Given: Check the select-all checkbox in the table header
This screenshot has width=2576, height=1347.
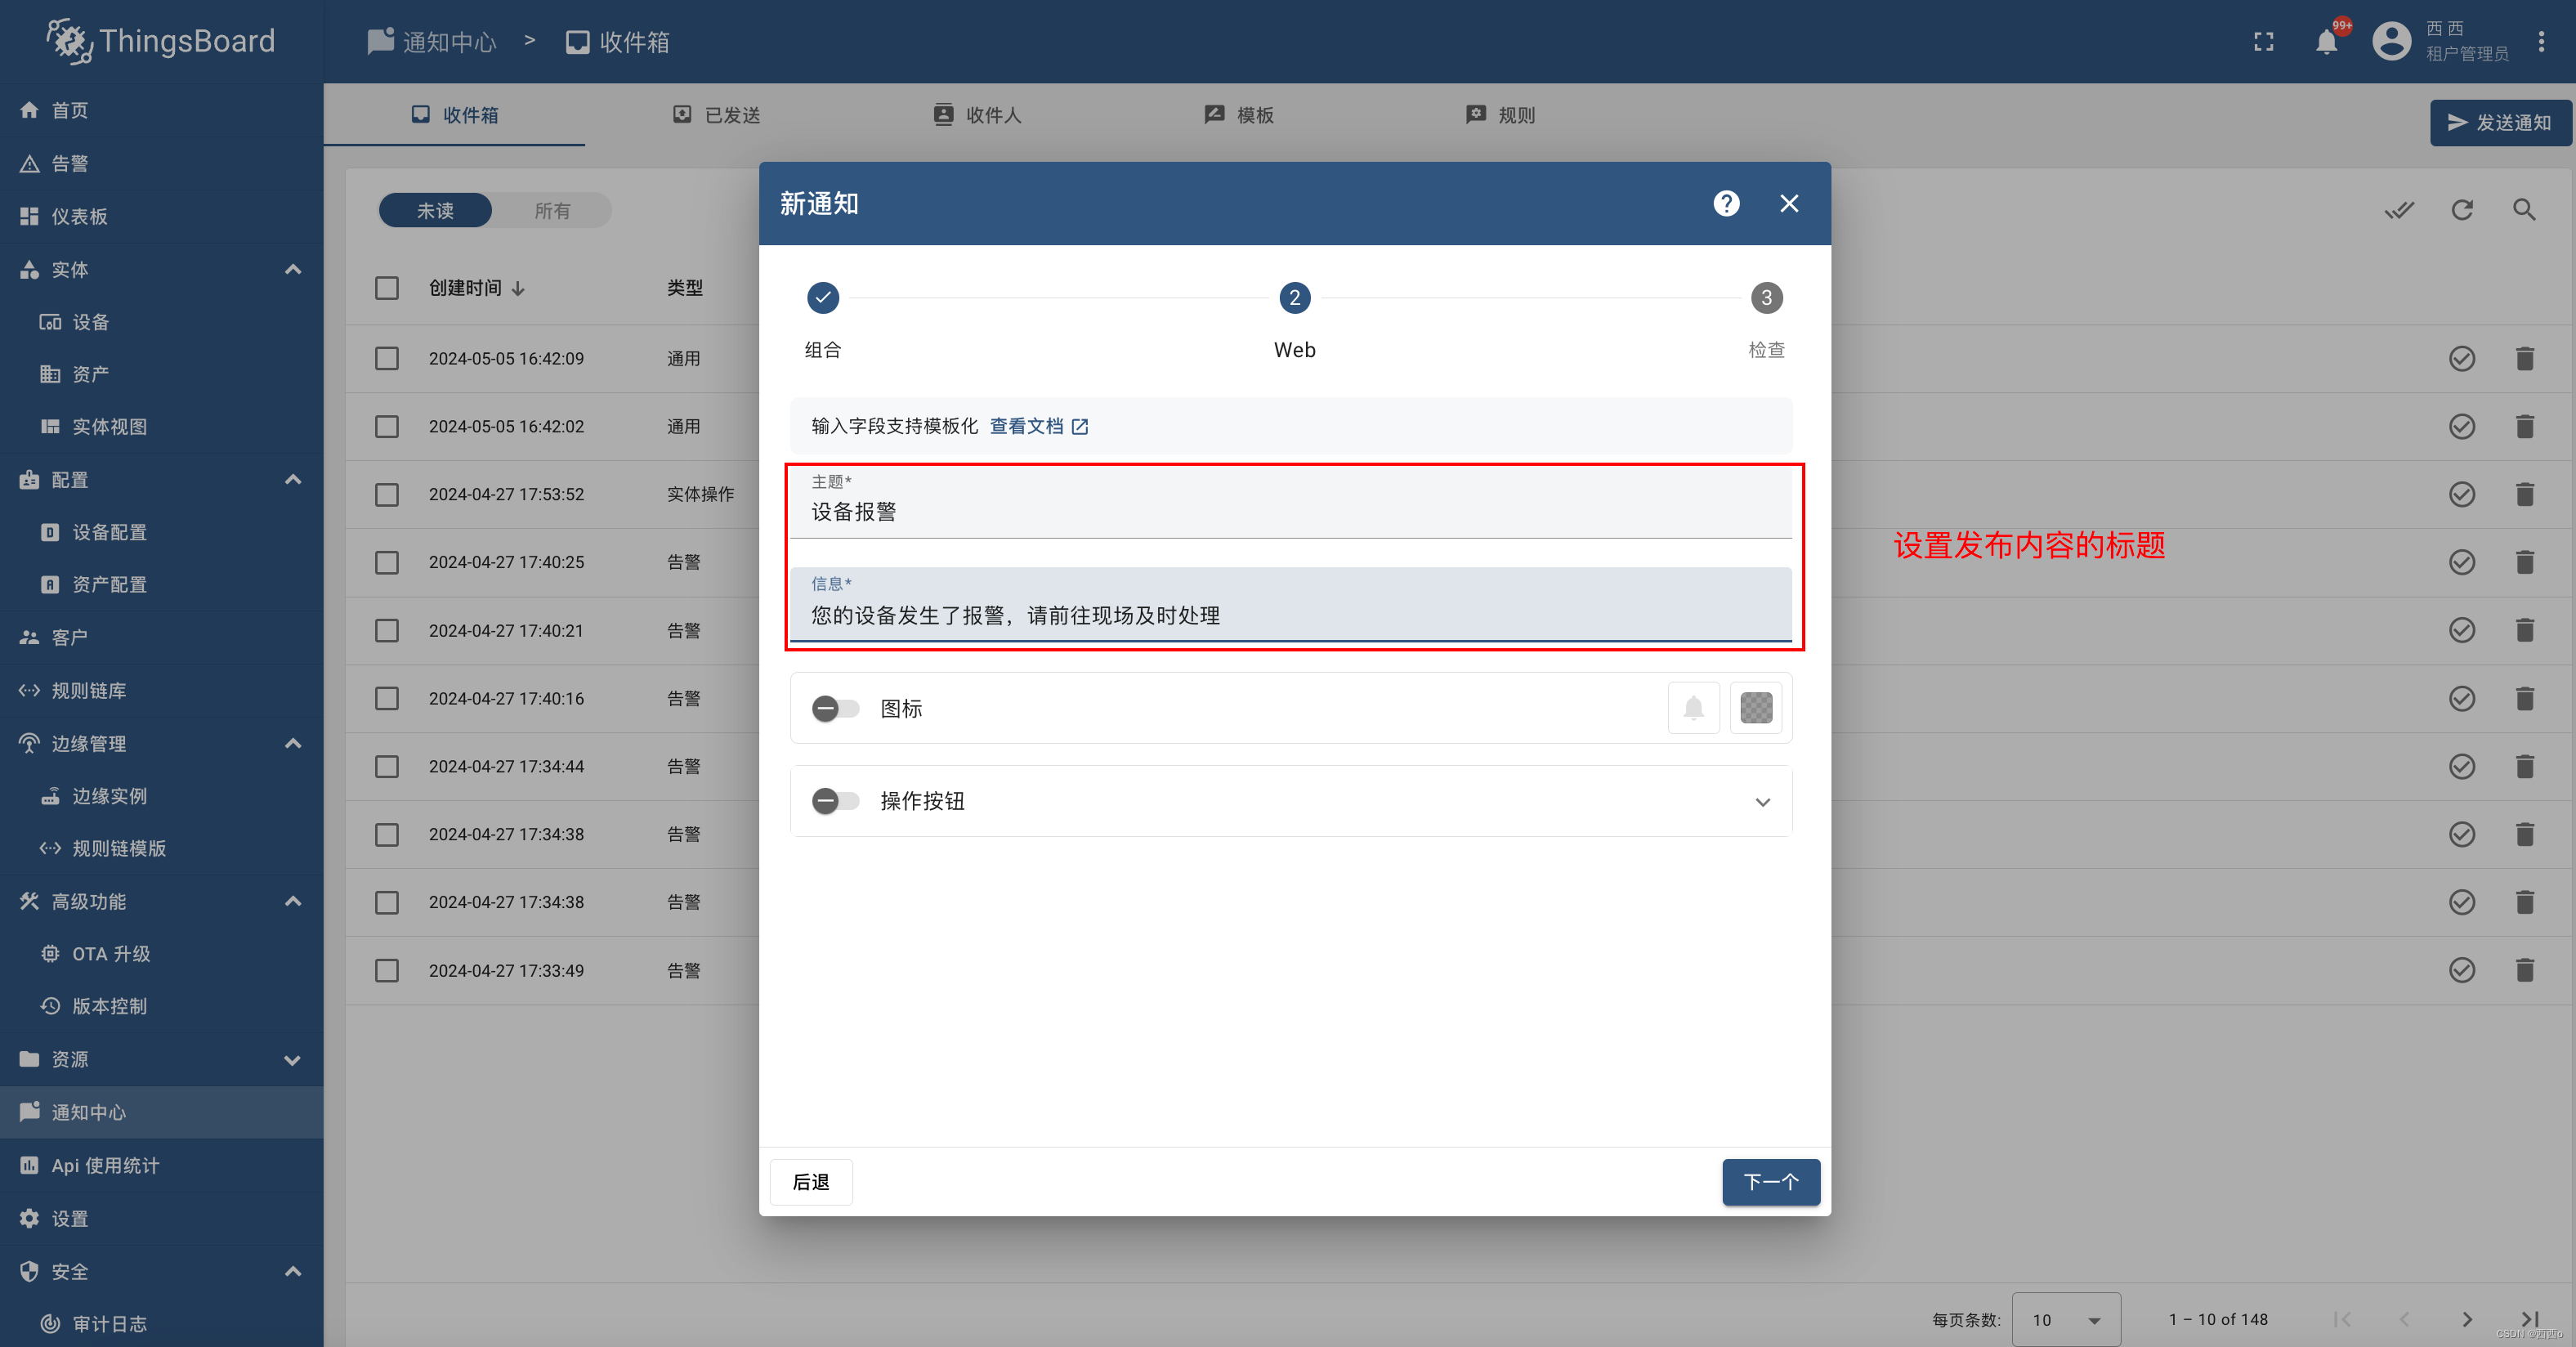Looking at the screenshot, I should 387,288.
